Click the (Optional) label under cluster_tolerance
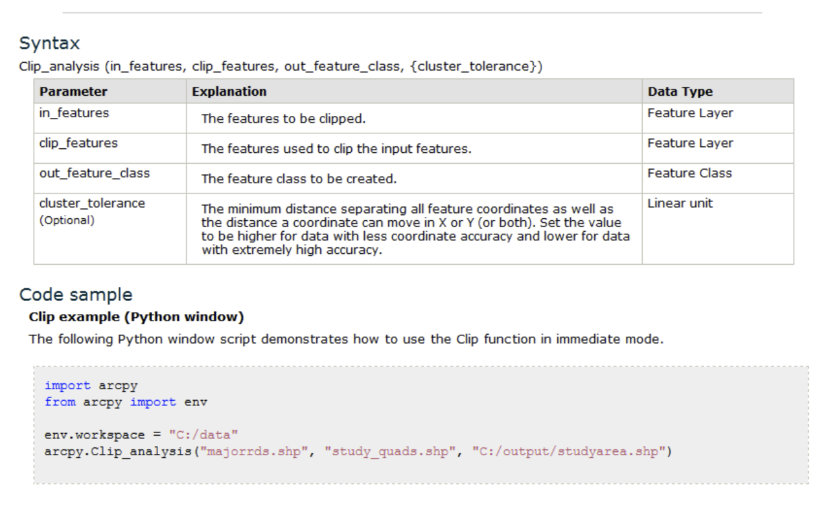The height and width of the screenshot is (505, 830). pos(67,220)
